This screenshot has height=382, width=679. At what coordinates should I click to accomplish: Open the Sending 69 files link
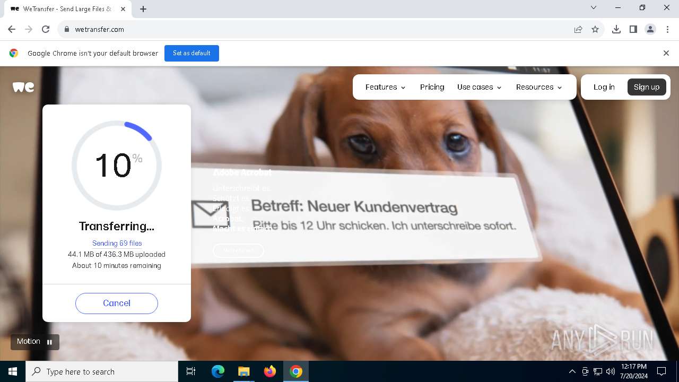117,243
